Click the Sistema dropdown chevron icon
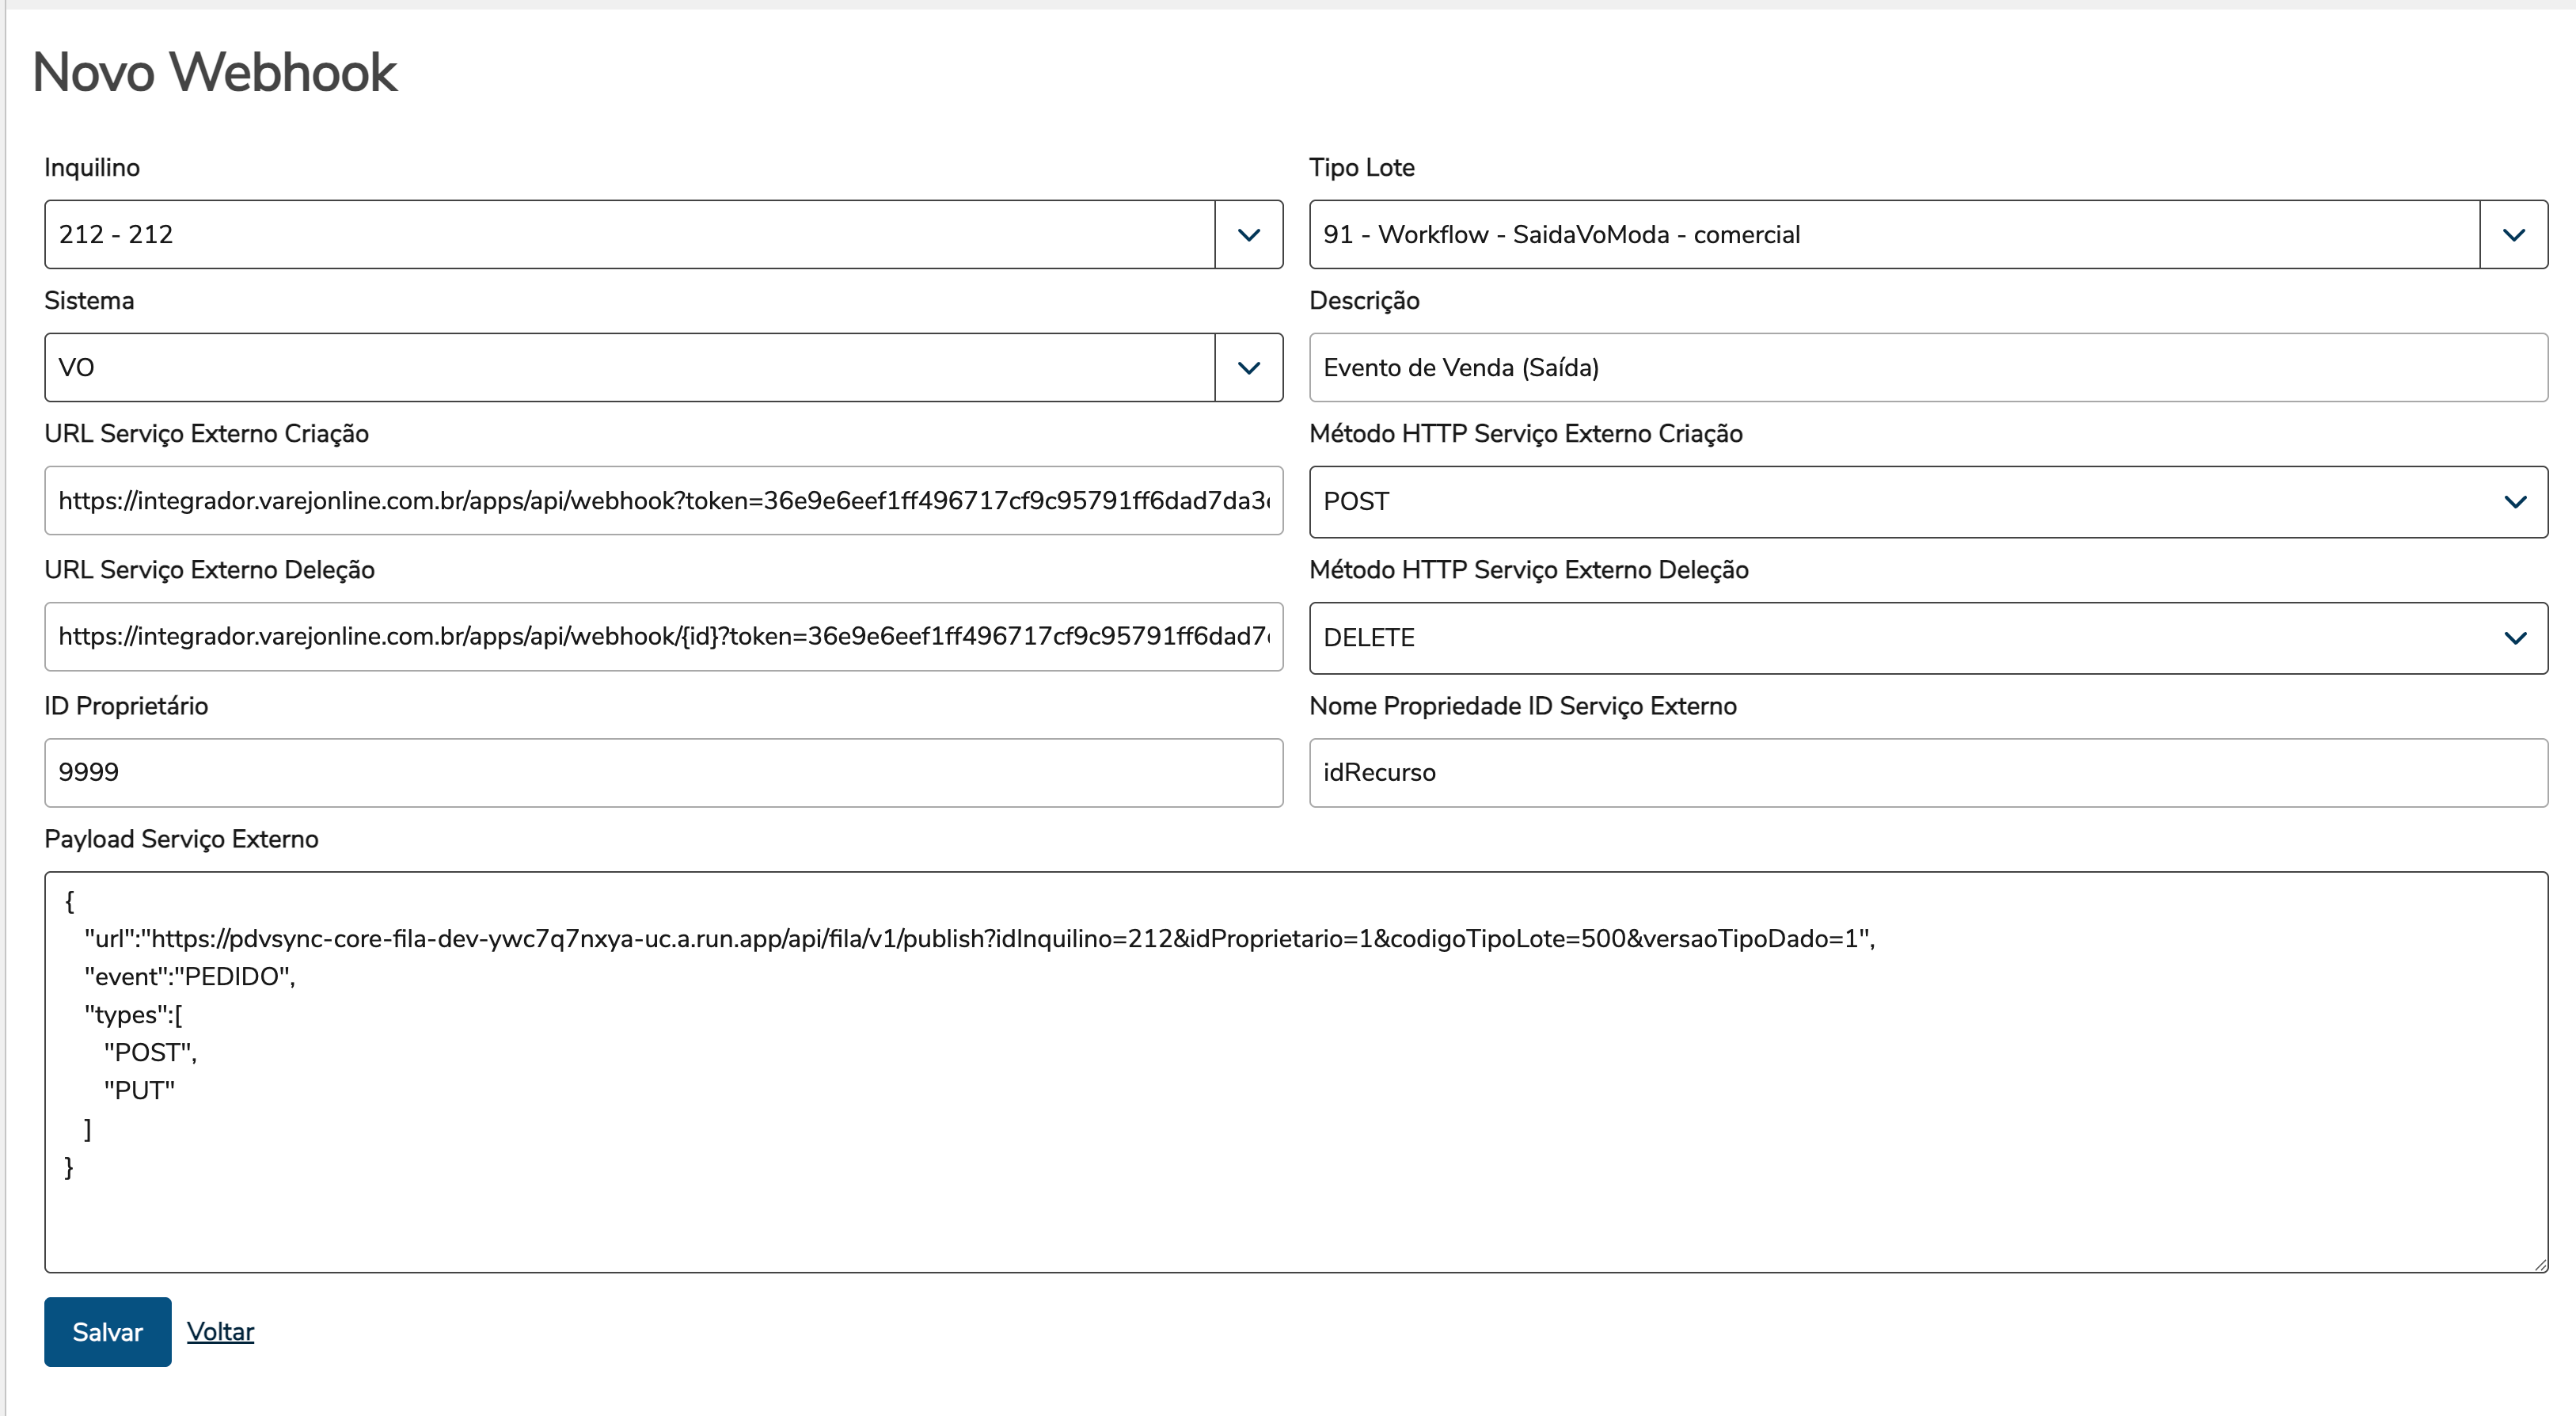Screen dimensions: 2576x1416 [1248, 367]
